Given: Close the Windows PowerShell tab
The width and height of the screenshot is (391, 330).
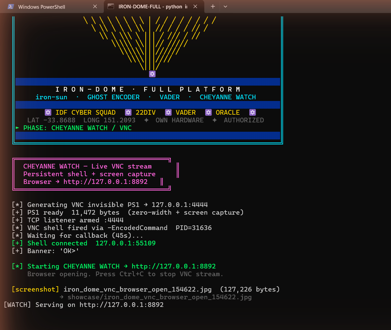Looking at the screenshot, I should [x=95, y=6].
